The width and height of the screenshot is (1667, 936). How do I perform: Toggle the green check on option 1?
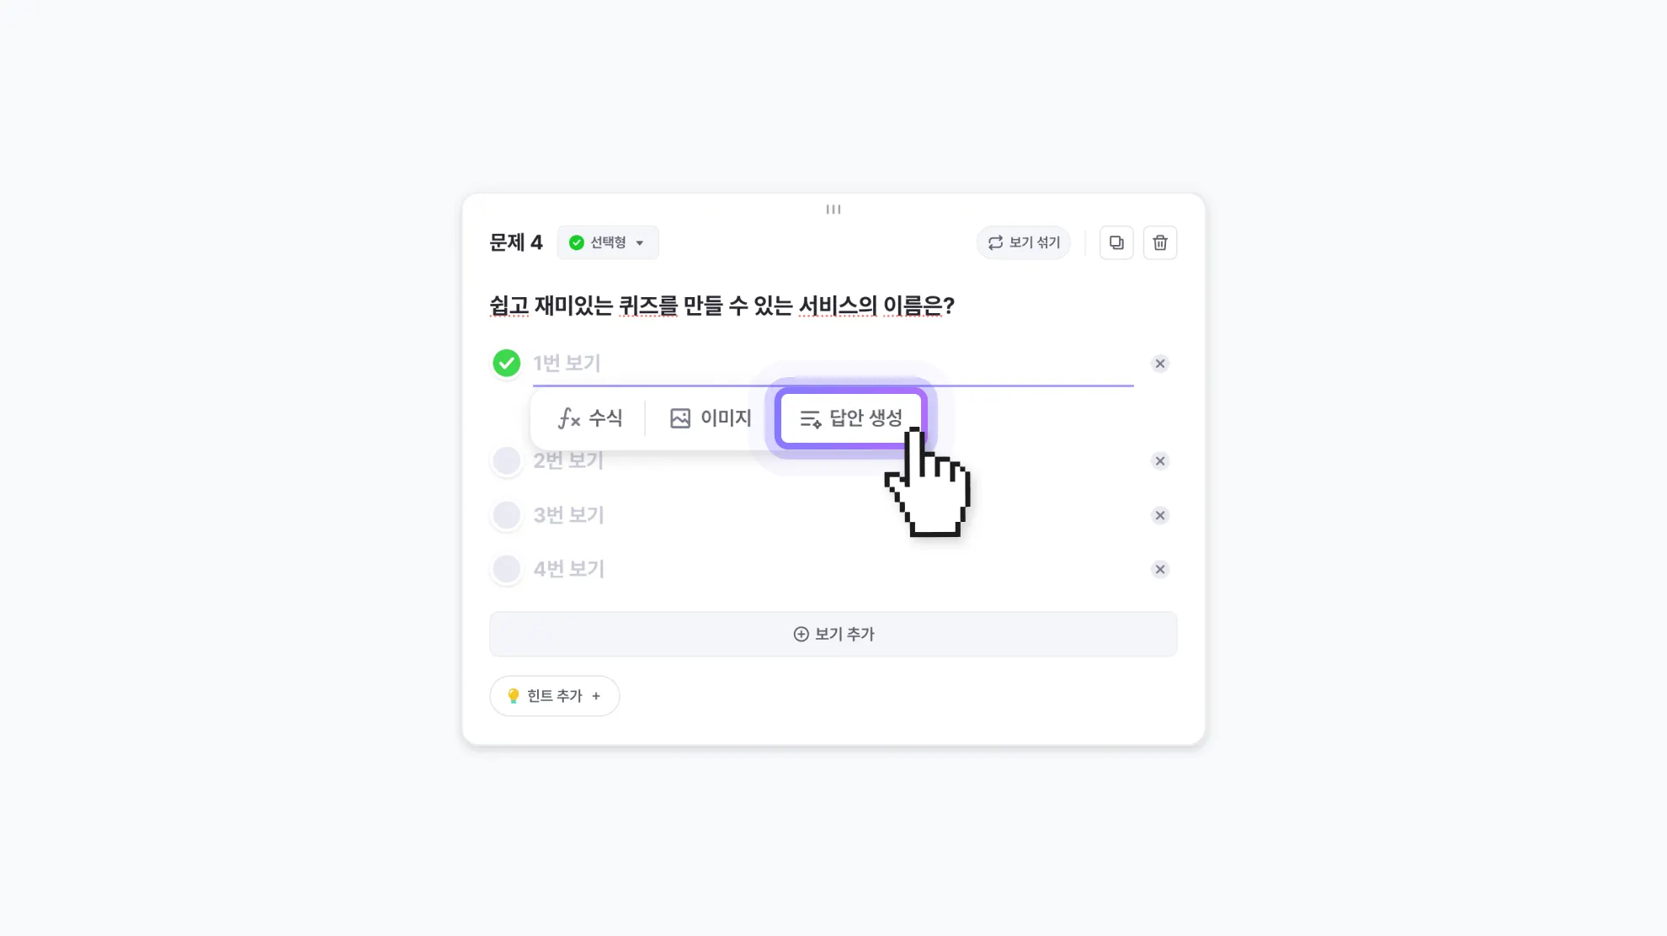[x=507, y=364]
